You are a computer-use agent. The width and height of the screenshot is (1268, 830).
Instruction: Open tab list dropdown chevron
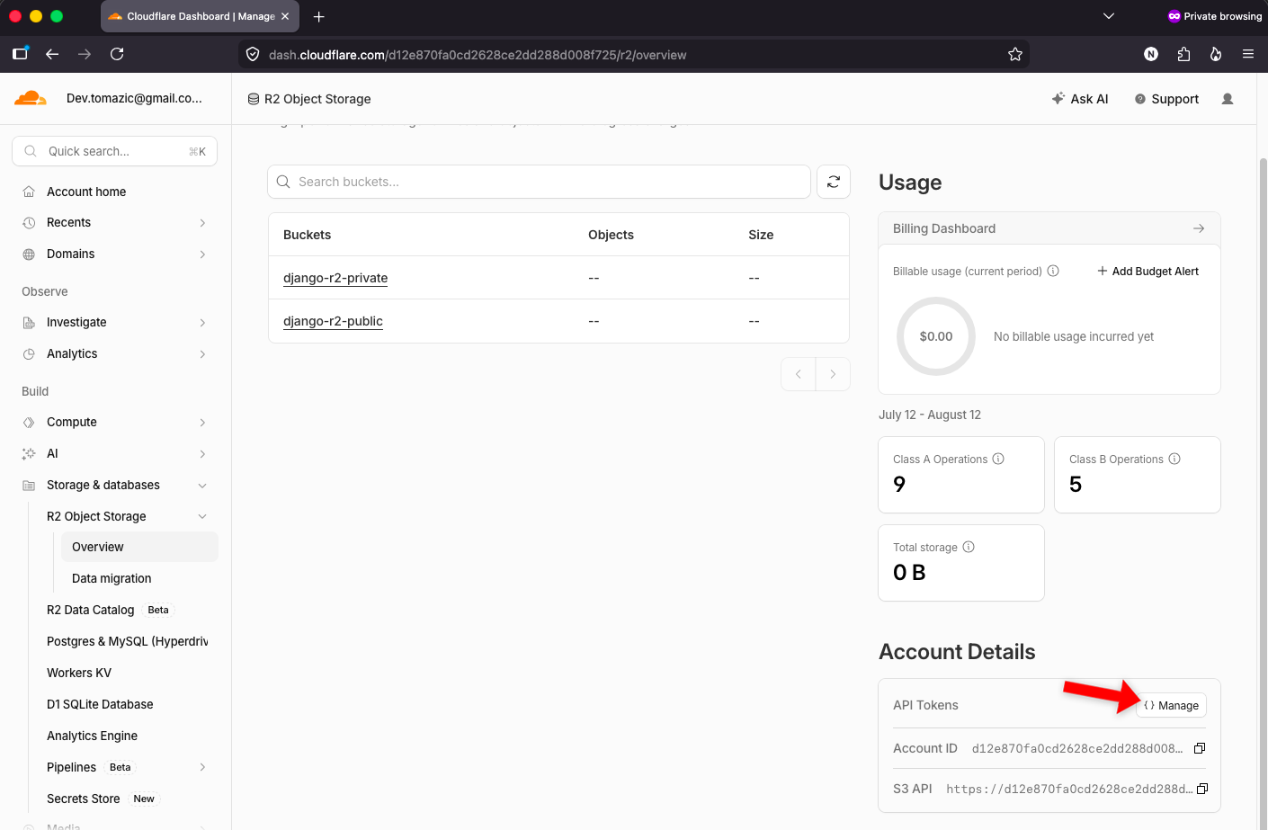click(x=1109, y=16)
